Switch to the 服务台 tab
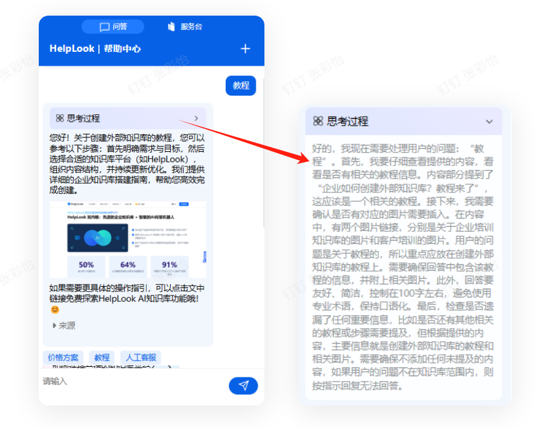This screenshot has width=537, height=428. pos(185,27)
